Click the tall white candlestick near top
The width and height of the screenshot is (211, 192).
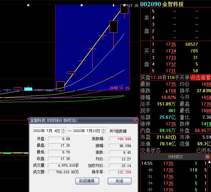tap(113, 27)
